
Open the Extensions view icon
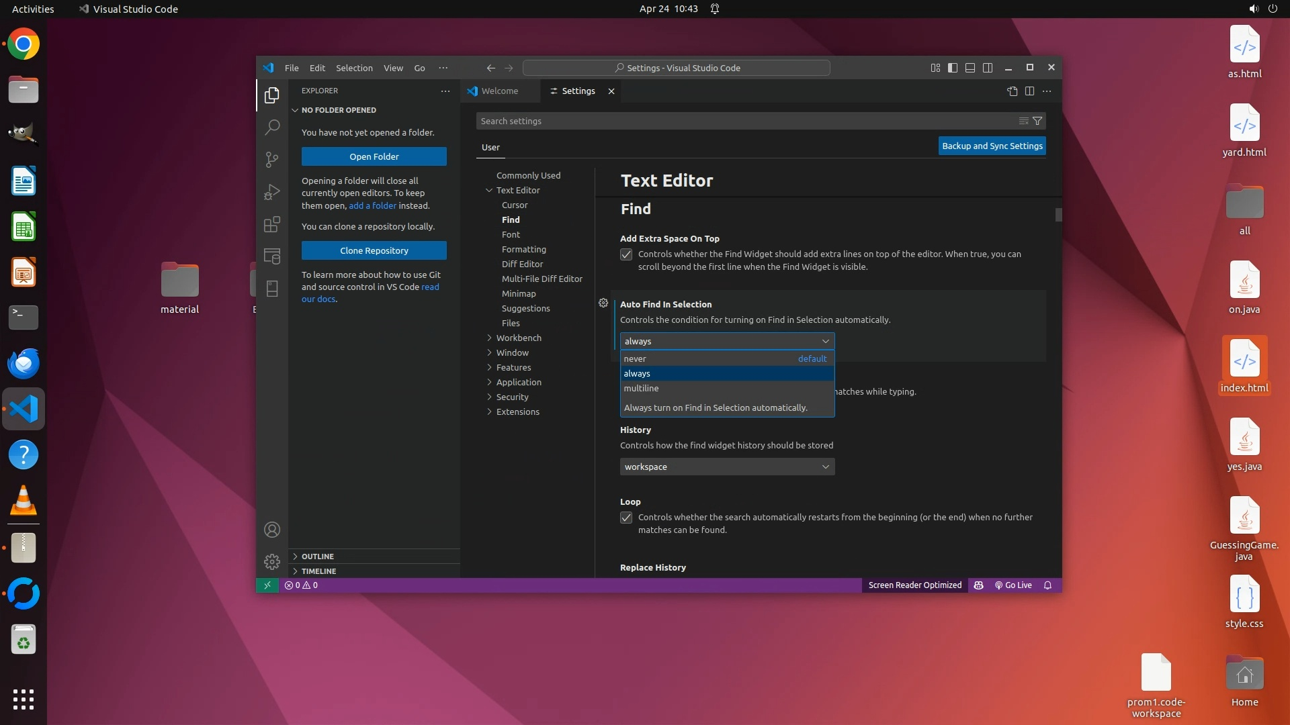272,224
